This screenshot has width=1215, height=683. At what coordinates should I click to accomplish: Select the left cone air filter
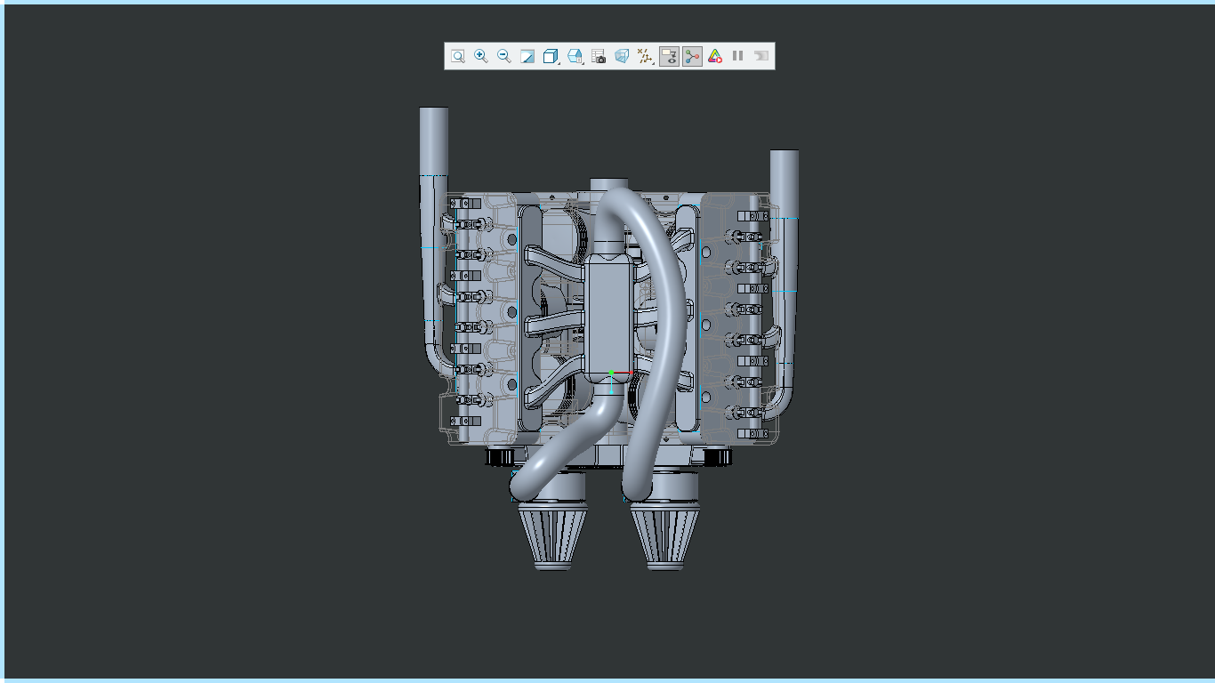(552, 535)
